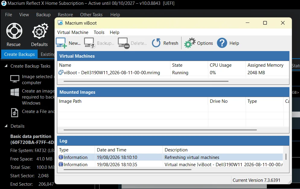Collapse the Create Backup Tasks section

pos(6,66)
